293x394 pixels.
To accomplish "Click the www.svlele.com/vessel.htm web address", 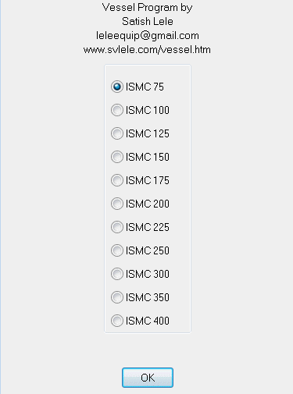I will pyautogui.click(x=147, y=49).
